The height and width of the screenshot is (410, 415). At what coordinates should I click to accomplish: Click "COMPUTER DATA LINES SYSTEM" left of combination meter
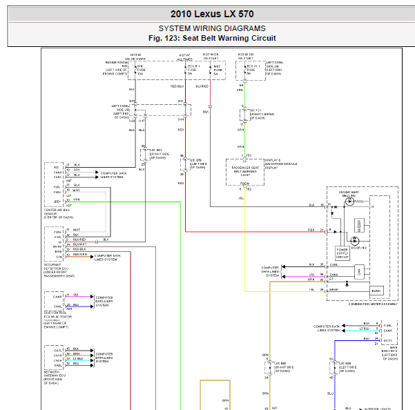pyautogui.click(x=270, y=272)
